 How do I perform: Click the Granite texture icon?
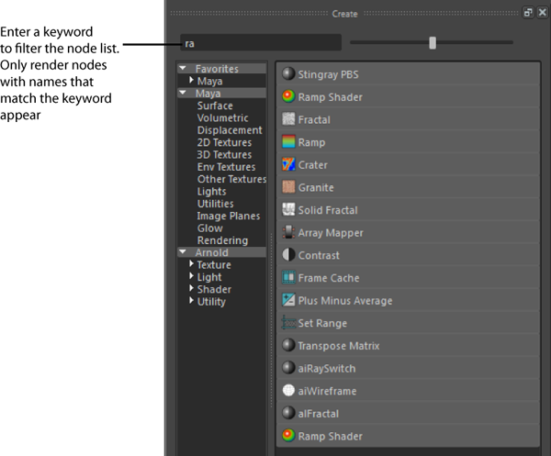tap(288, 187)
